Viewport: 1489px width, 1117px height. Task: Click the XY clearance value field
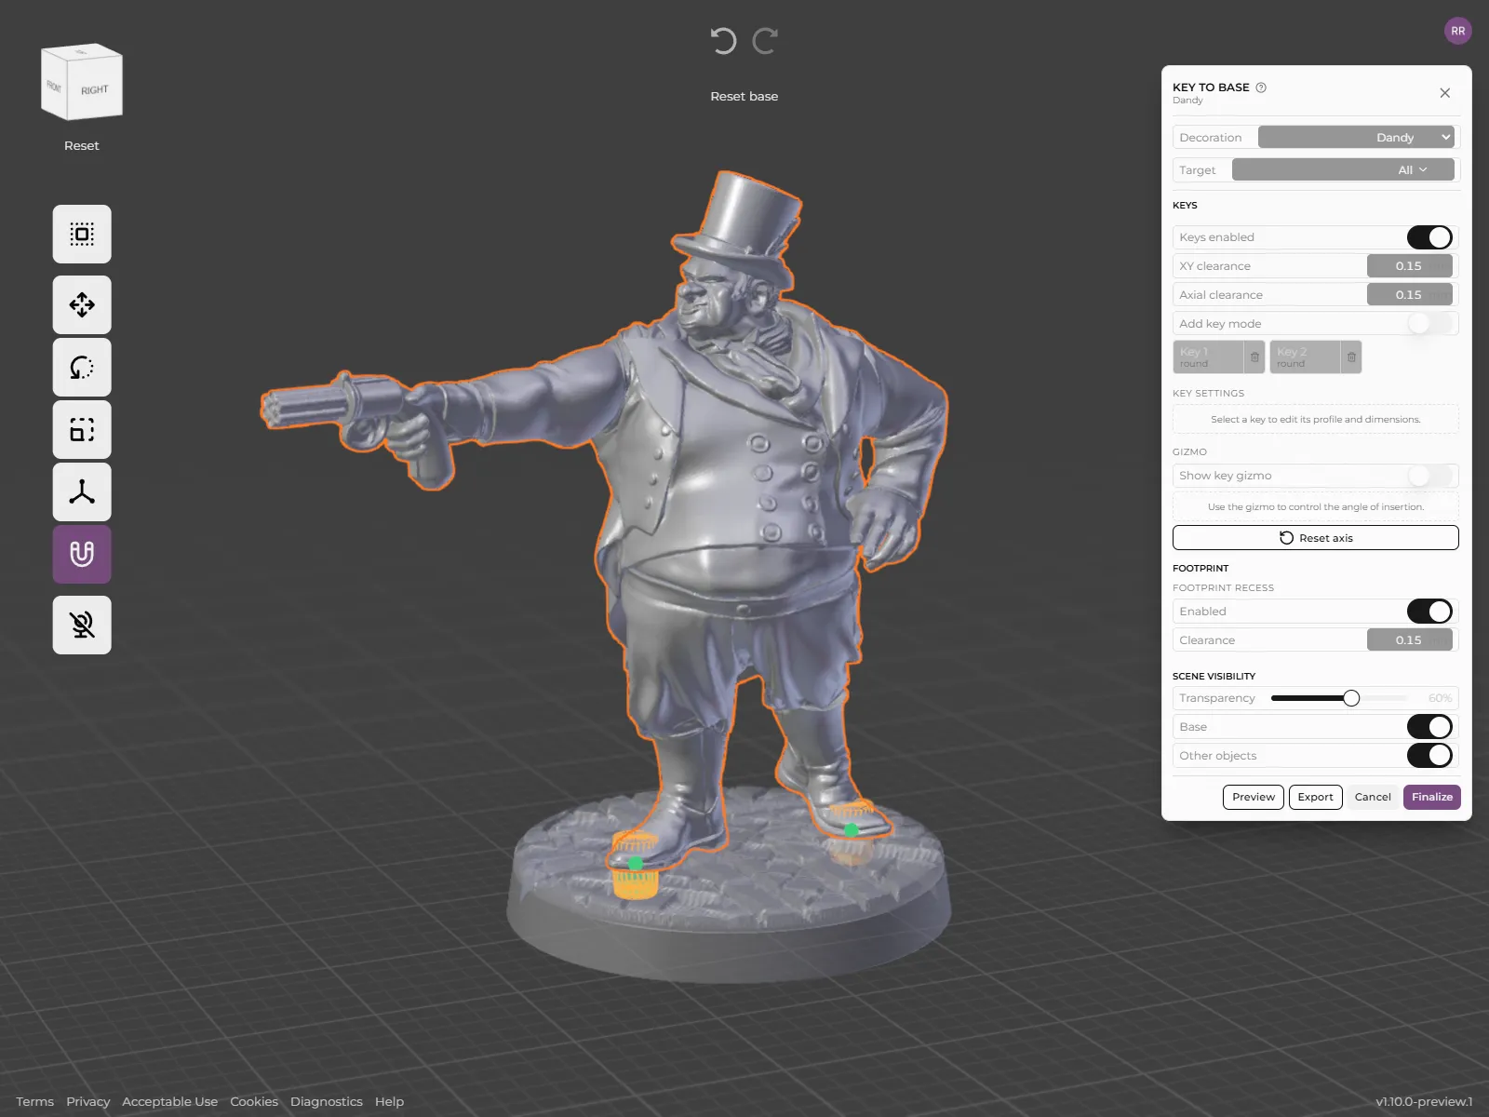[1409, 266]
